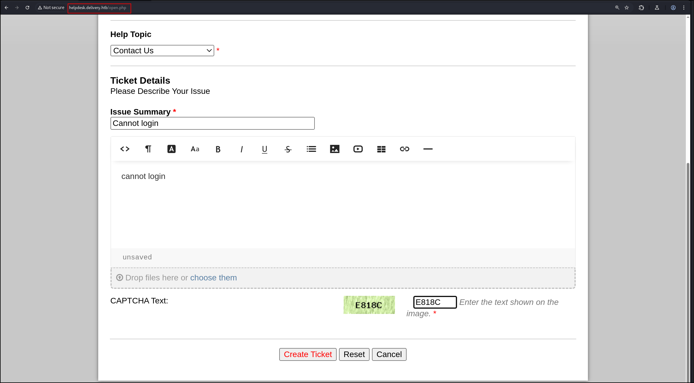Apply strikethrough formatting
Screen dimensions: 694x383
pos(288,149)
